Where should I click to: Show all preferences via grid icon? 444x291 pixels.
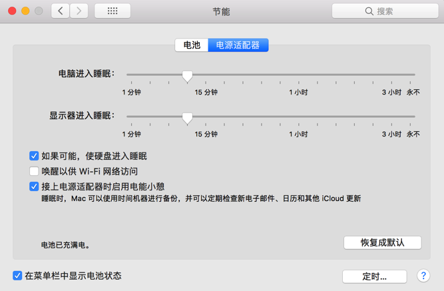(112, 11)
